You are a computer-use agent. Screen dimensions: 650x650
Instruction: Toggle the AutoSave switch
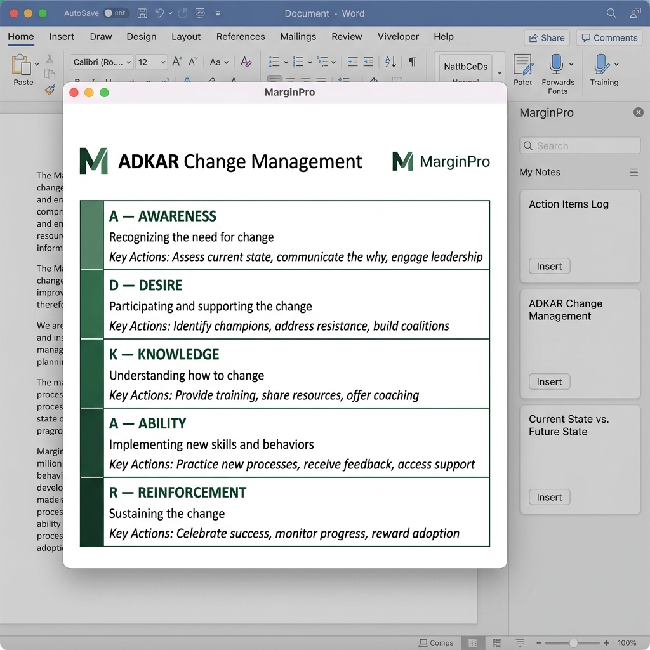coord(116,13)
